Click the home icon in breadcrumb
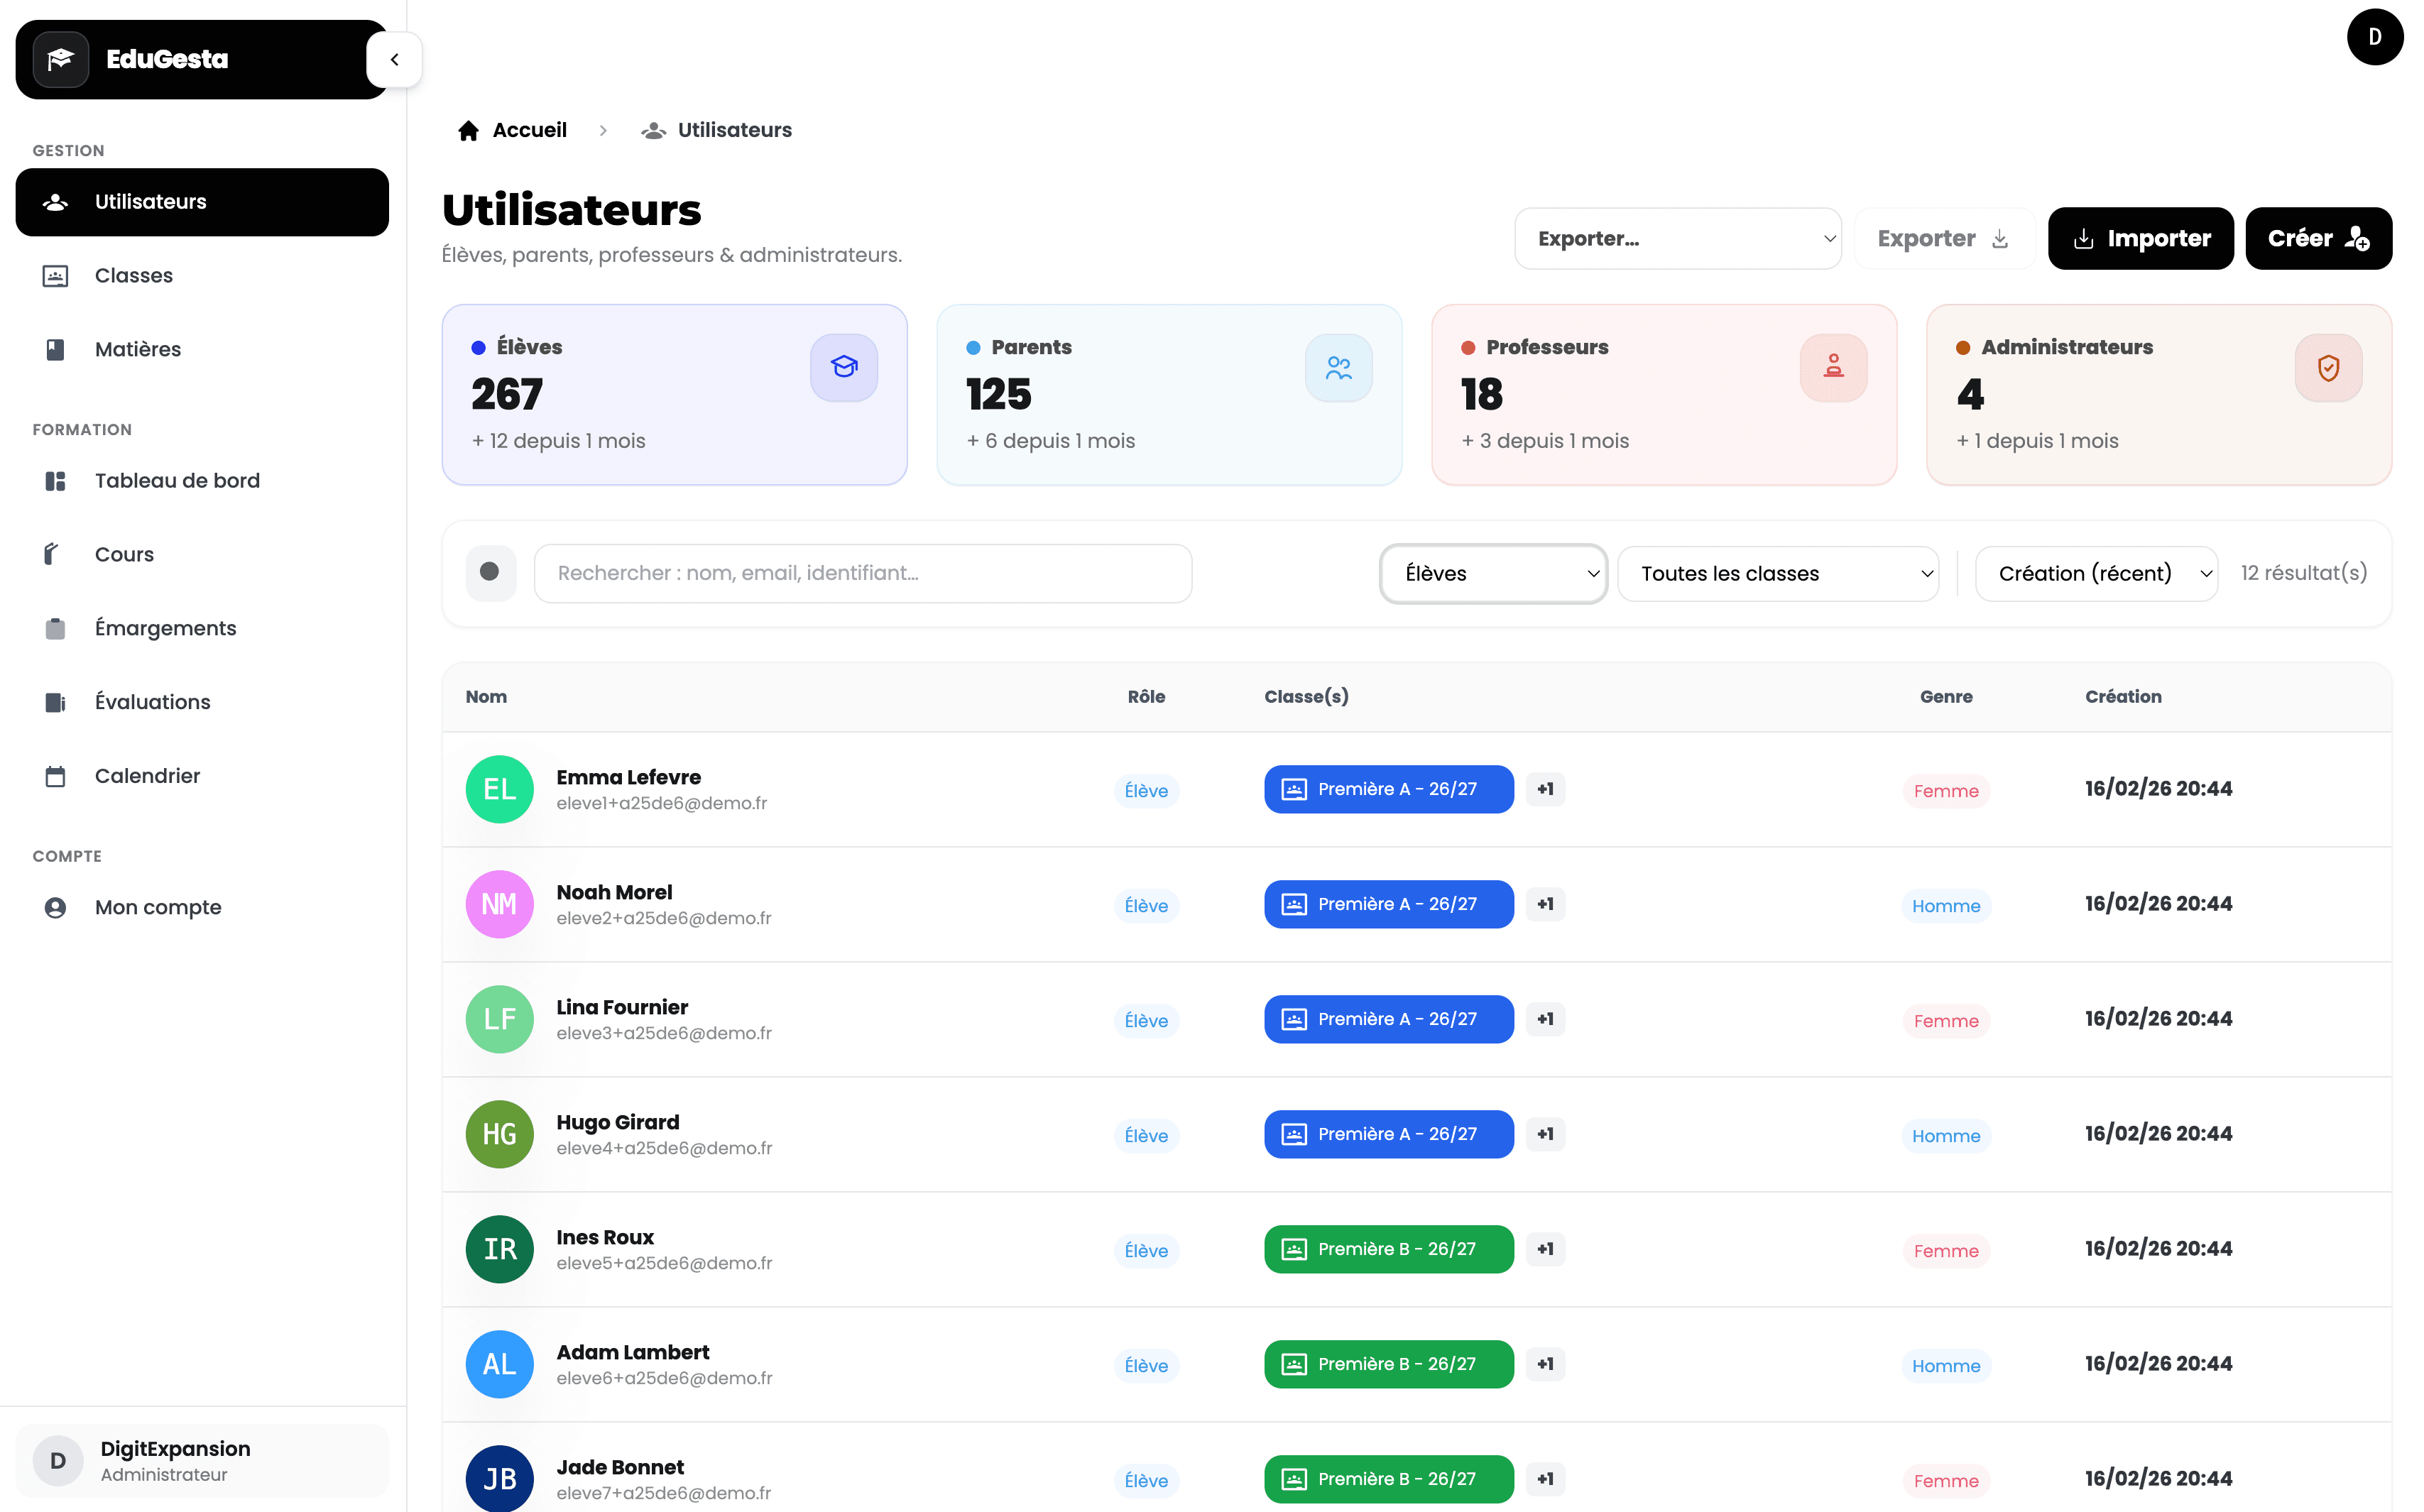2424x1512 pixels. (x=468, y=131)
